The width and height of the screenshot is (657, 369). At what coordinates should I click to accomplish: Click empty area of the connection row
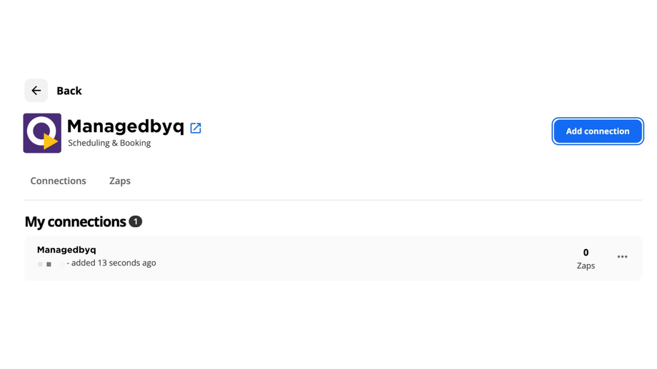[357, 258]
